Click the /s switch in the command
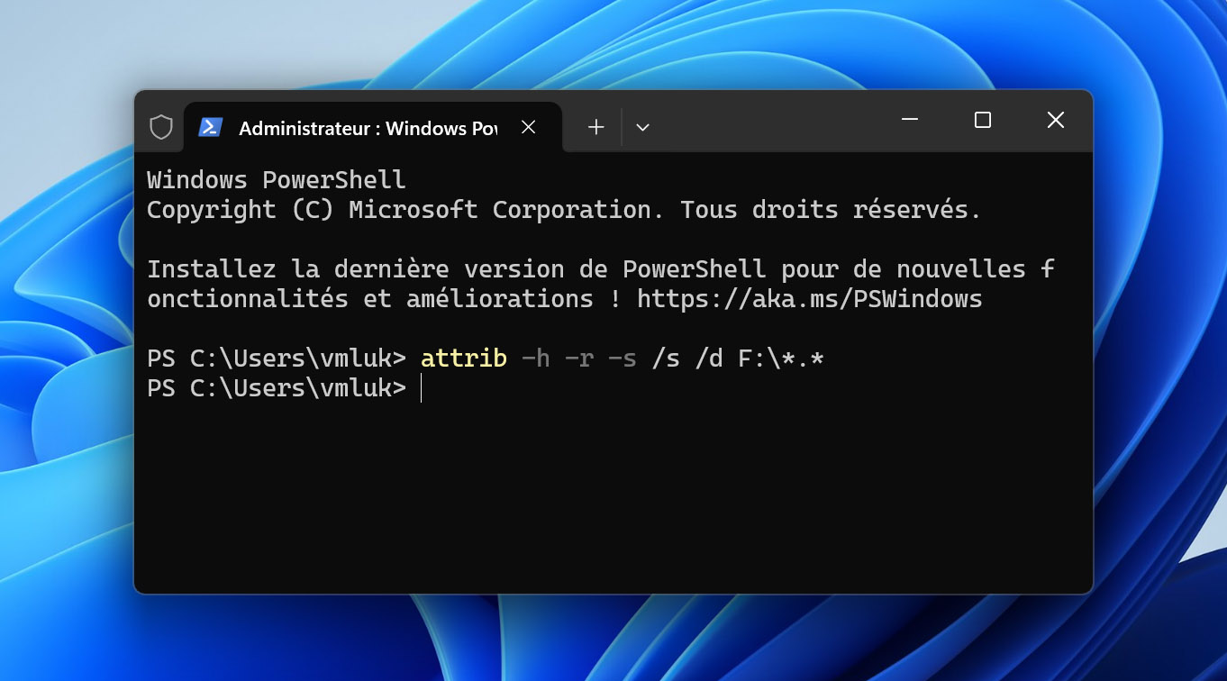Viewport: 1227px width, 681px height. pyautogui.click(x=666, y=359)
